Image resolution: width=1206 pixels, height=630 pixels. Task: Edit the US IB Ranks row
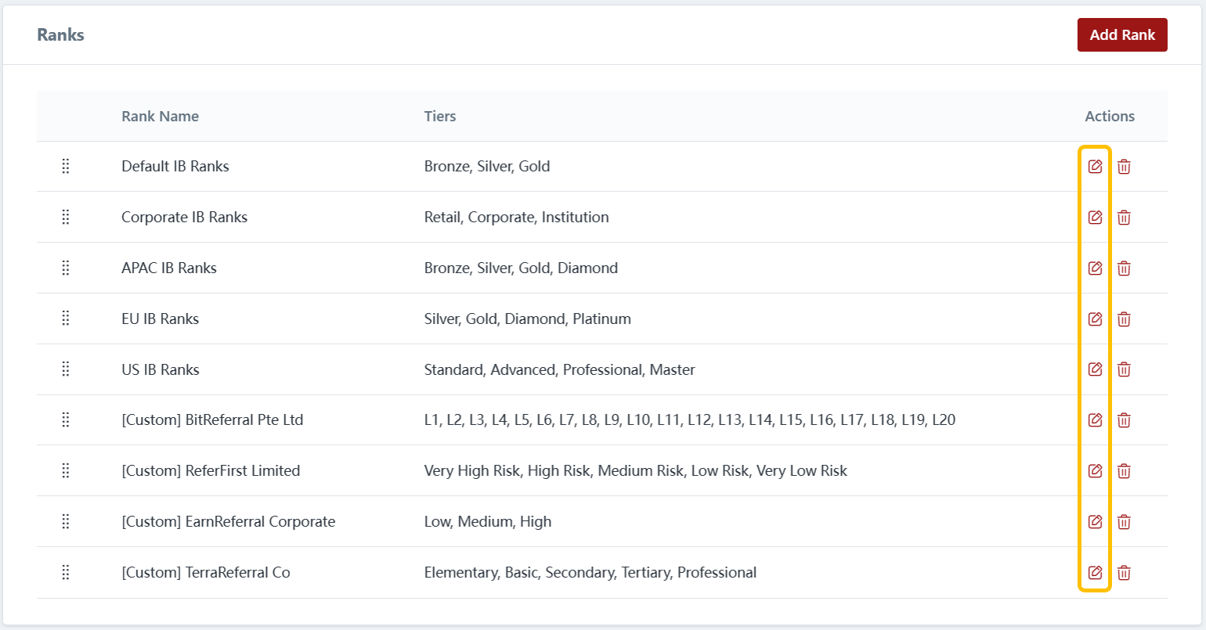(1096, 369)
